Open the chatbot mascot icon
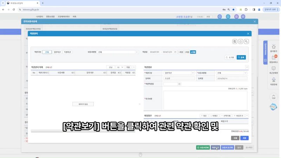The image size is (281, 158). click(273, 107)
